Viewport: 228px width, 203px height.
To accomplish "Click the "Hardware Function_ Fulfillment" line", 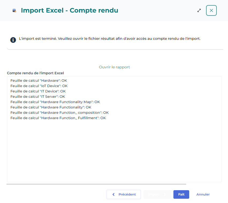I will (x=58, y=118).
